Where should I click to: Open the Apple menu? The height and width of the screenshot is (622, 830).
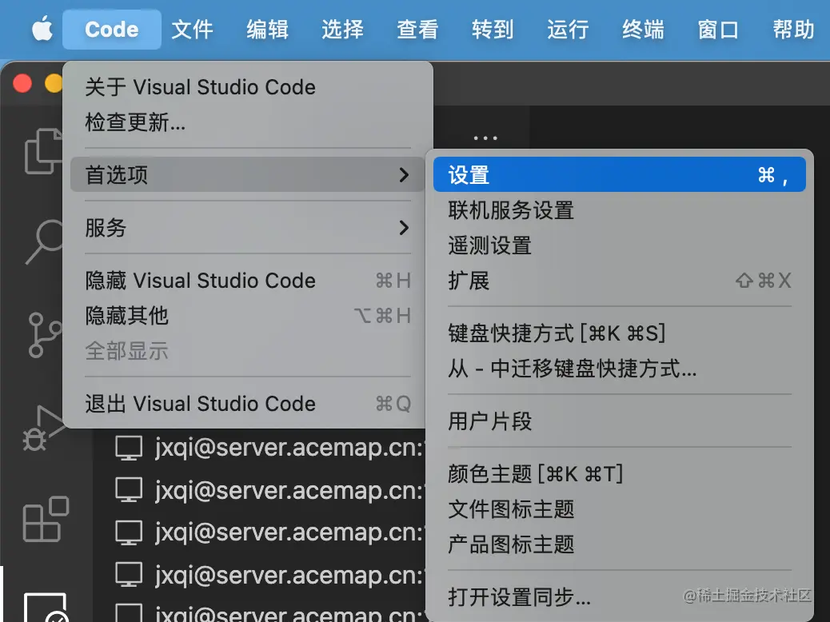point(42,29)
